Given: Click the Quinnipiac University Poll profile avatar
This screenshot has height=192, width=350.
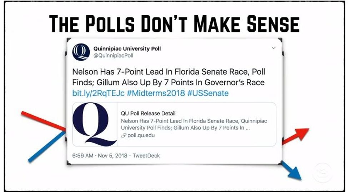Looking at the screenshot, I should (81, 52).
